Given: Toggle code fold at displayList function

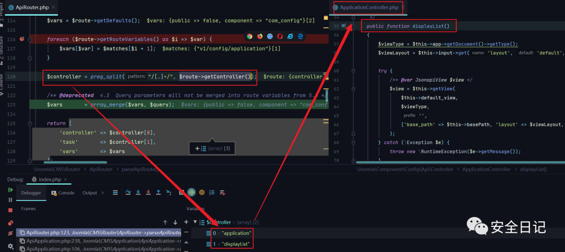Looking at the screenshot, I should (353, 26).
